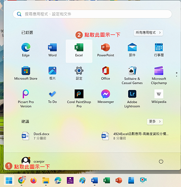Launch the To Do app
Screen dimensions: 181x187
point(52,97)
